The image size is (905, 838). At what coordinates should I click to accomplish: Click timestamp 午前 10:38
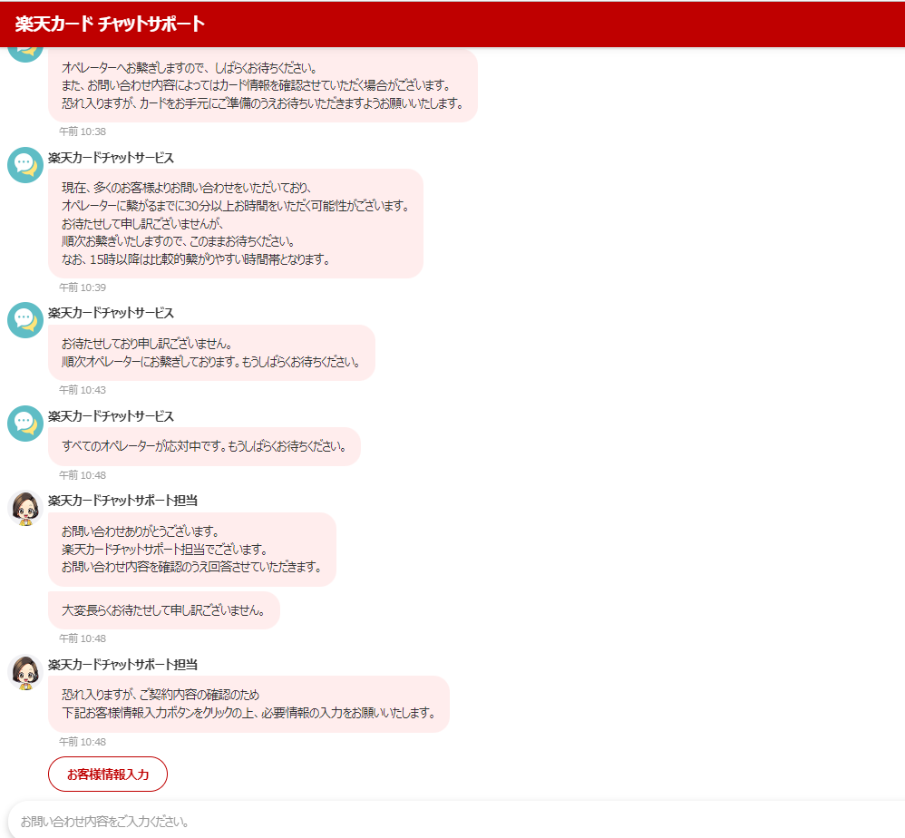click(x=83, y=132)
